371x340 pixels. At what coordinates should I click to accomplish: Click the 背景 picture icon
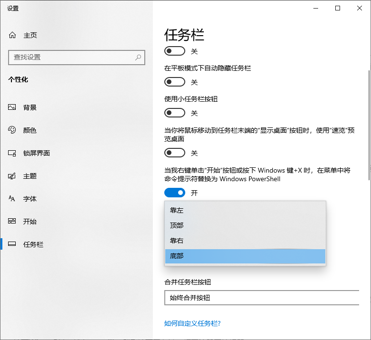12,107
